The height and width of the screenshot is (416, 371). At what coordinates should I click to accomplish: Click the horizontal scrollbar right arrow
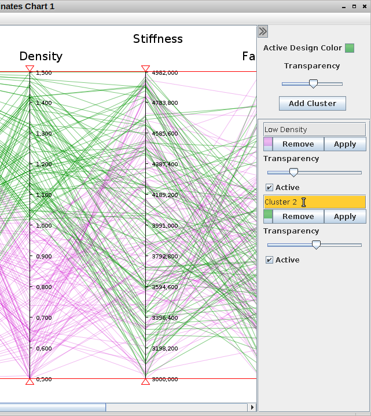[252, 407]
